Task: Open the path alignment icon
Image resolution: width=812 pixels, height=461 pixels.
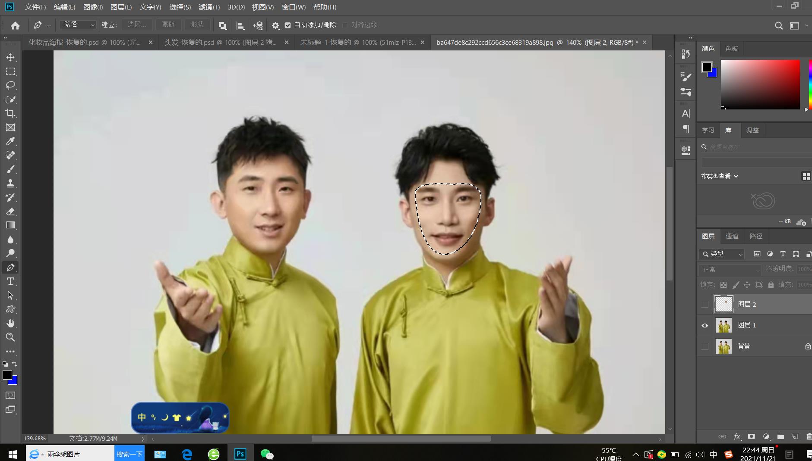Action: [240, 25]
